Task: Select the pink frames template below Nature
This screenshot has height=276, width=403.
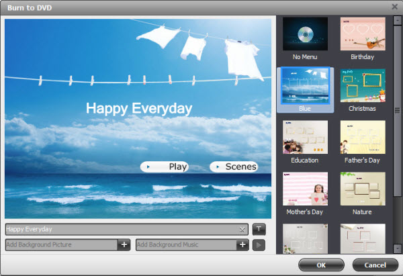Action: click(363, 239)
